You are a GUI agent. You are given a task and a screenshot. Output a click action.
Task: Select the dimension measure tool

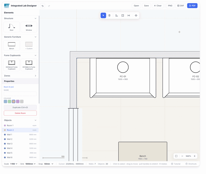pyautogui.click(x=129, y=15)
